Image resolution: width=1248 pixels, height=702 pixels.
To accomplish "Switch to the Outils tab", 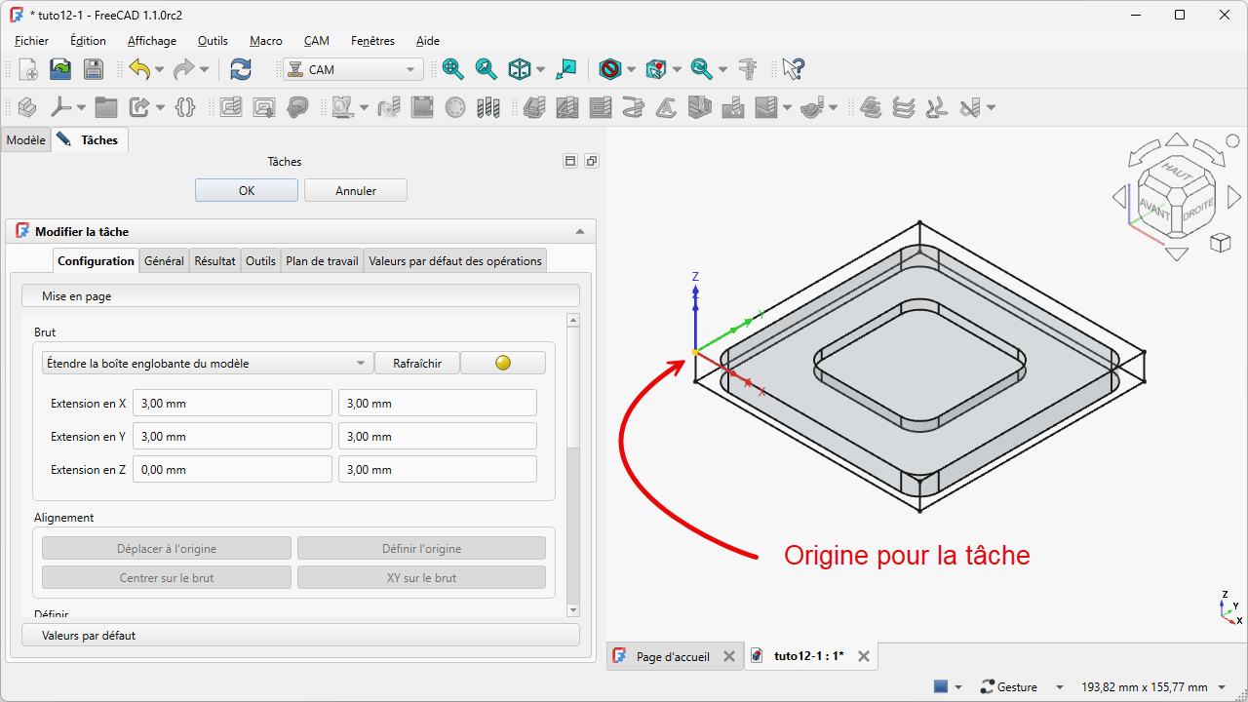I will pyautogui.click(x=260, y=260).
